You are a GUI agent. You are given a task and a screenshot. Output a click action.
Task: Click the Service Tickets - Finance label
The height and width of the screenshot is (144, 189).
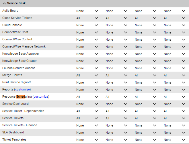click(20, 125)
